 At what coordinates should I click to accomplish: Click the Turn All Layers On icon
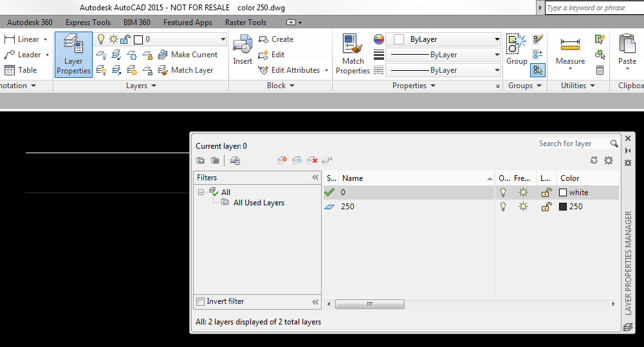click(x=101, y=70)
